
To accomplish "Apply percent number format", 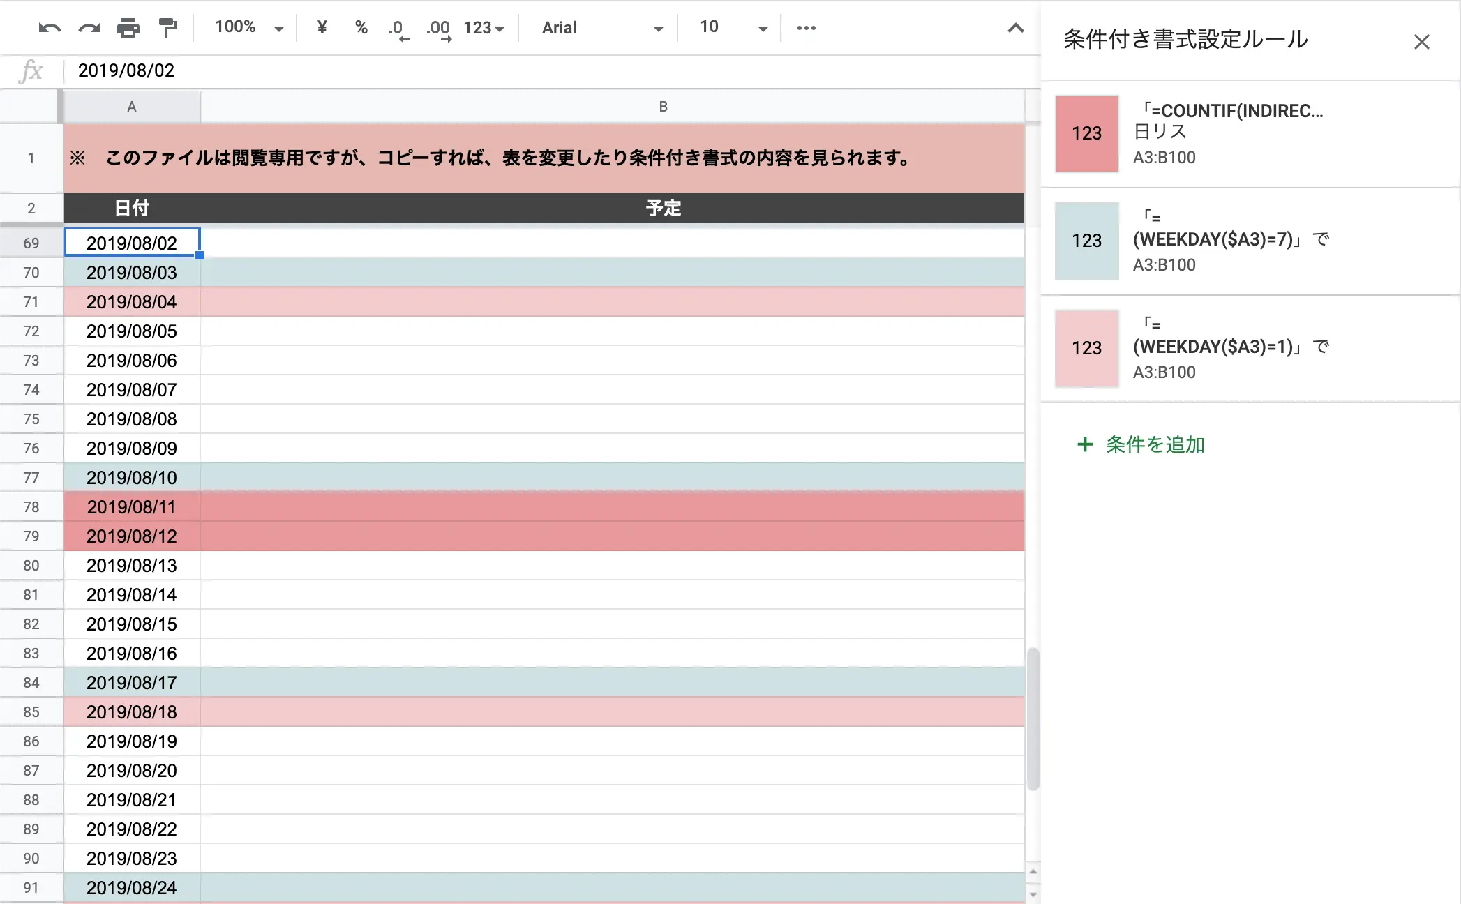I will click(x=361, y=27).
